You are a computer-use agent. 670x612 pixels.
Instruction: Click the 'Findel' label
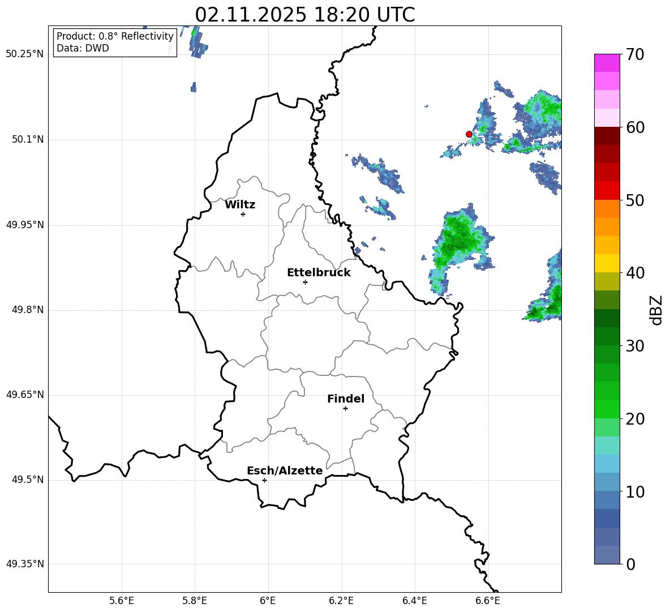(x=346, y=399)
